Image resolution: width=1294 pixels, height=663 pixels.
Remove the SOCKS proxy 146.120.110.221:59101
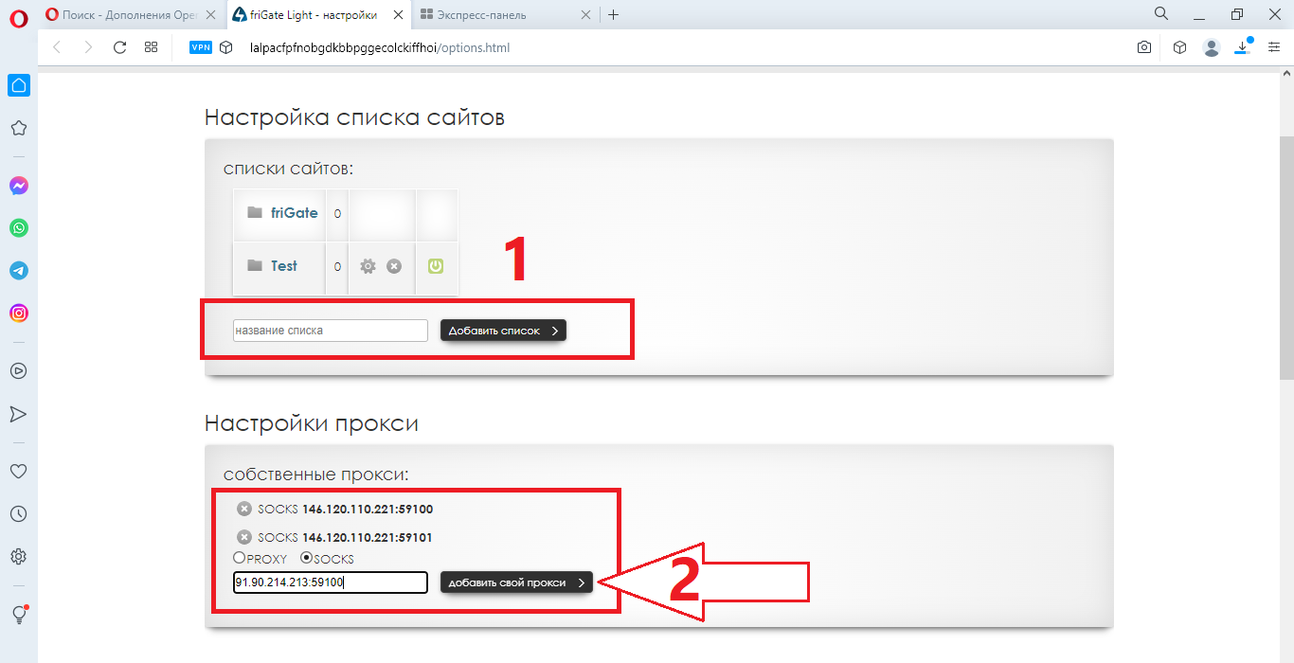click(x=244, y=537)
